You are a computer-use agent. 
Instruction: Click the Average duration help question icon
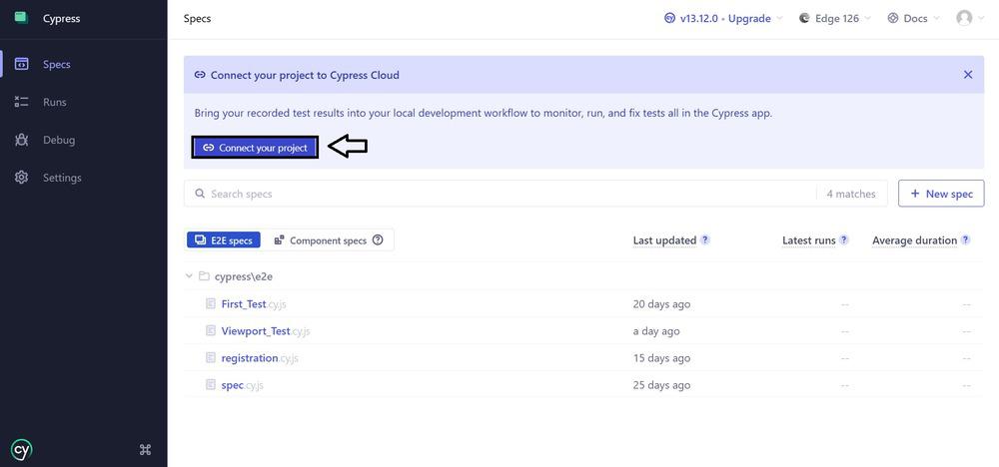(x=965, y=239)
